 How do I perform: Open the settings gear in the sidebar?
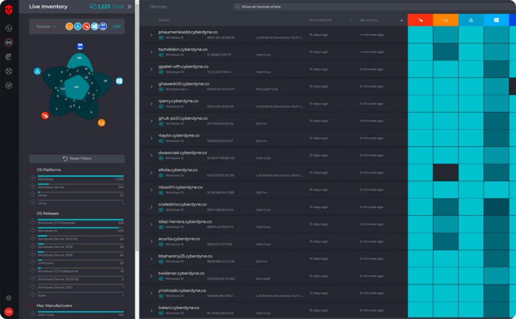click(9, 298)
